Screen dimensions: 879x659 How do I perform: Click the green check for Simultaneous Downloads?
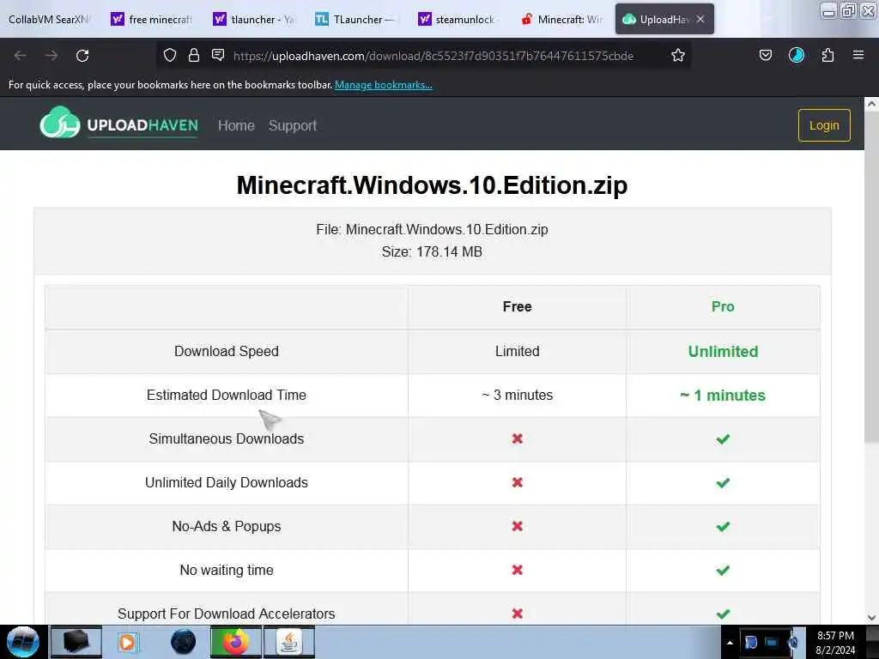tap(723, 438)
